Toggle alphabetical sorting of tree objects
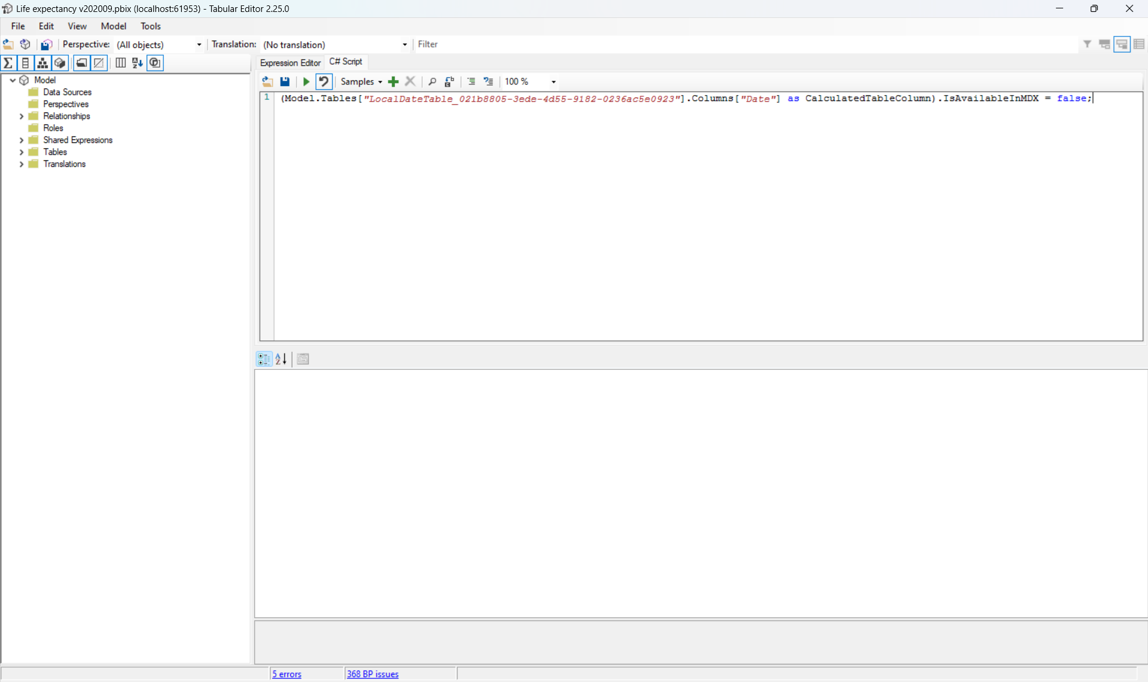The image size is (1148, 682). click(x=138, y=63)
